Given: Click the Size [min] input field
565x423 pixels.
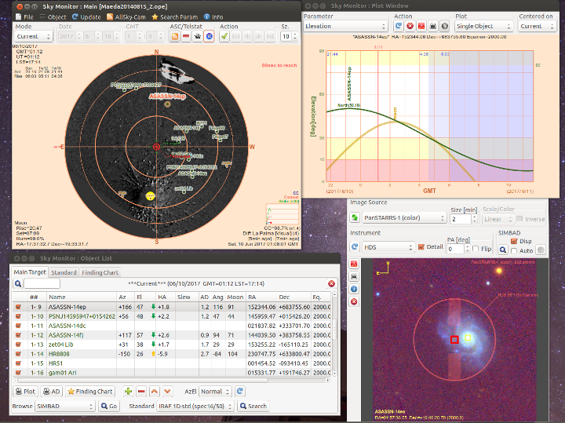Looking at the screenshot, I should pos(461,219).
